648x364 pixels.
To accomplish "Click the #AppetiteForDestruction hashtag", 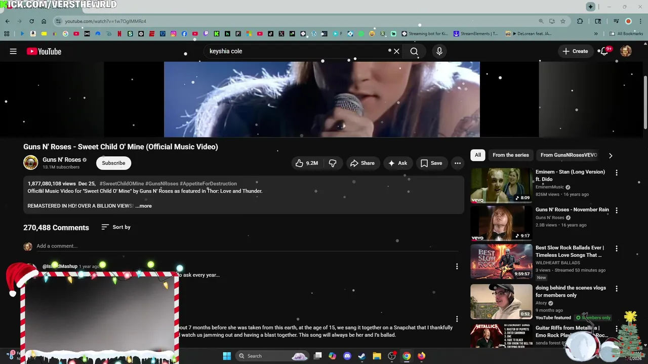I will 208,184.
